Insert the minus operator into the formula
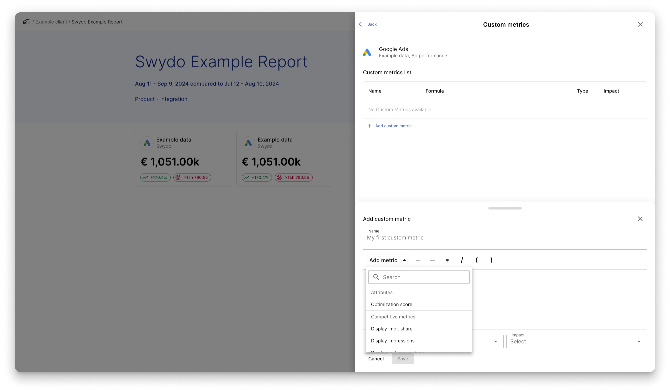The height and width of the screenshot is (390, 670). click(x=433, y=260)
